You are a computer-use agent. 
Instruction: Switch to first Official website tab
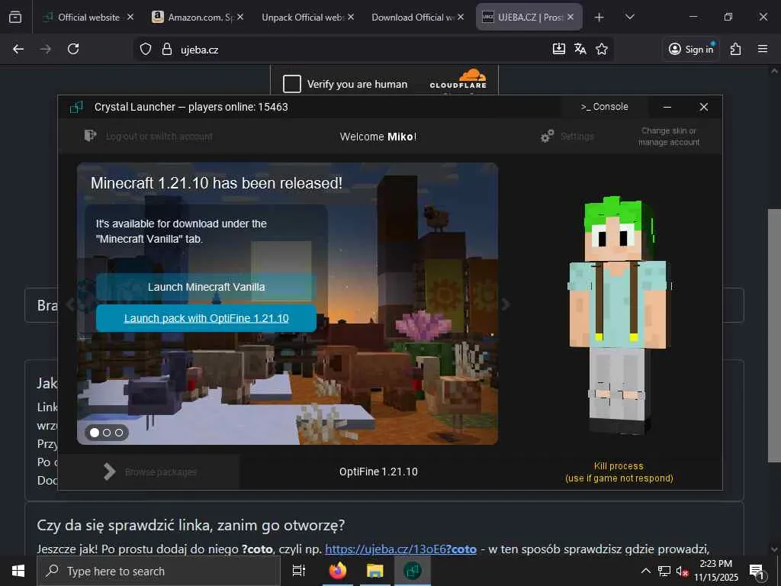(88, 17)
